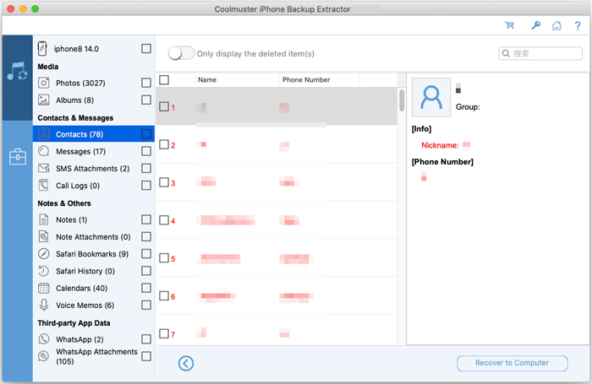
Task: Click the WhatsApp Attachments icon
Action: 44,356
